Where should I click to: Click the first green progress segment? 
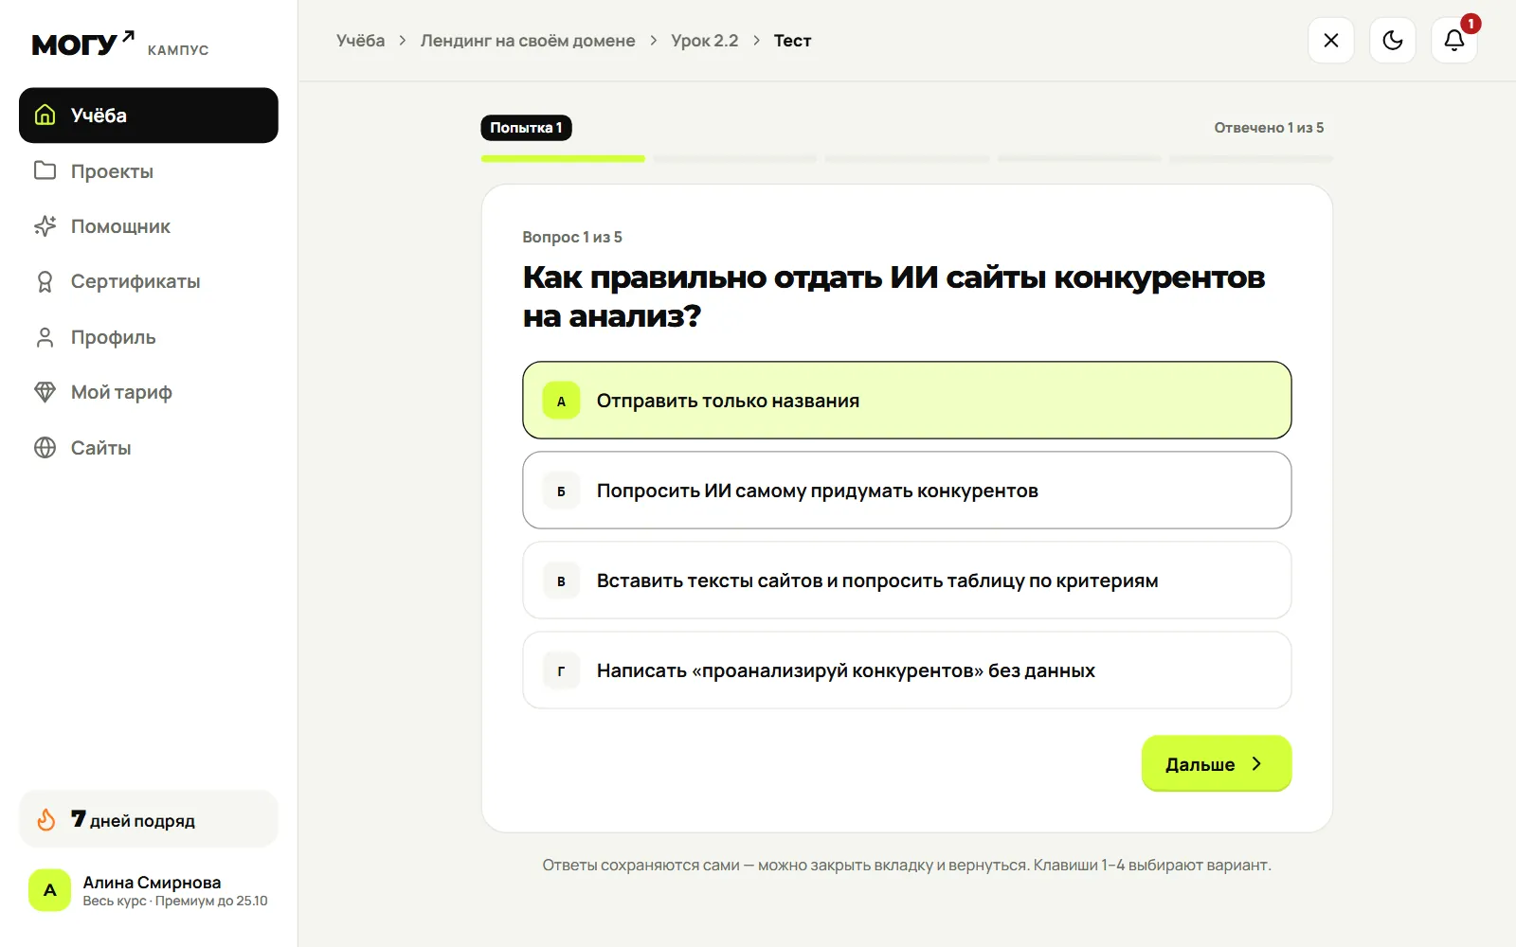[x=563, y=159]
